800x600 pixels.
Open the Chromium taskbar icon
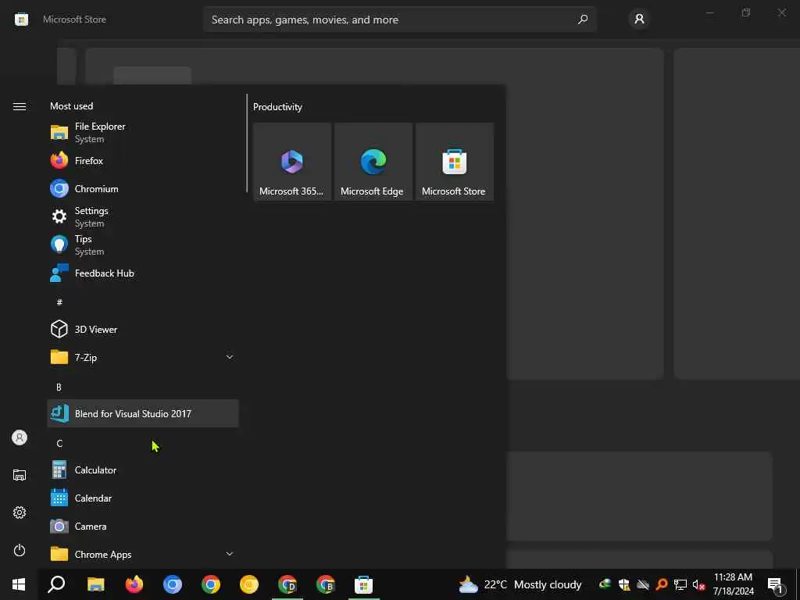(173, 584)
